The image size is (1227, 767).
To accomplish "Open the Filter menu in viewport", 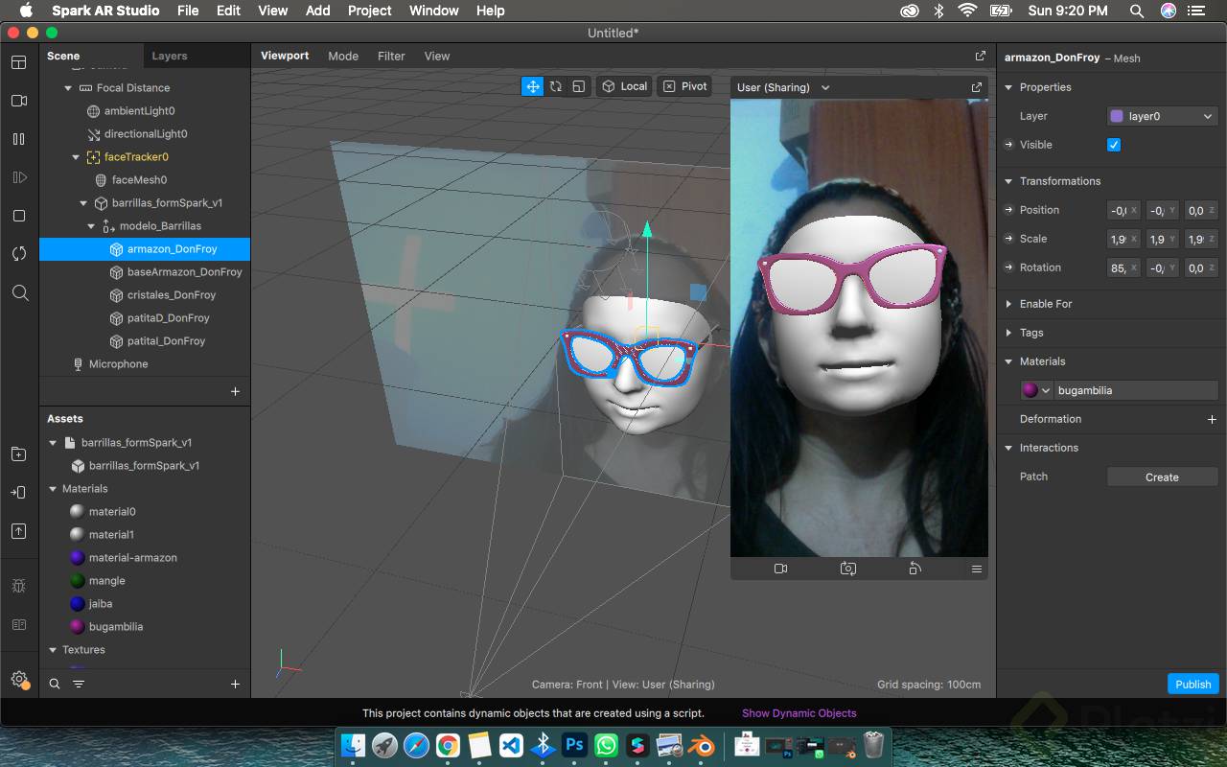I will (x=391, y=56).
